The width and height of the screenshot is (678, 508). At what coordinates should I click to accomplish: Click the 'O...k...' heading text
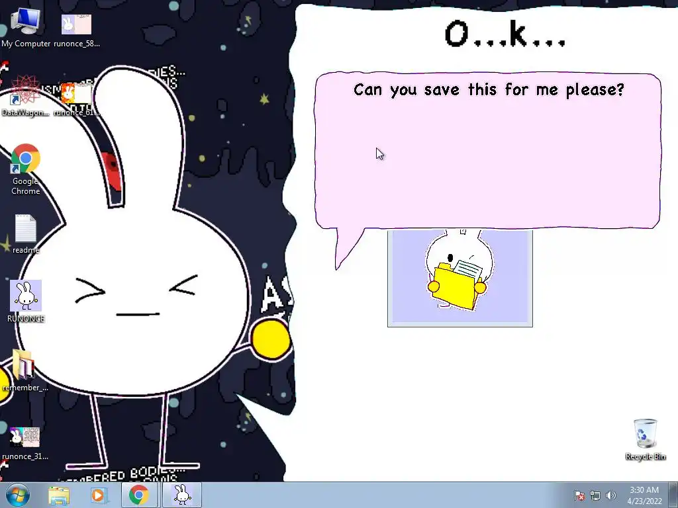(x=505, y=34)
